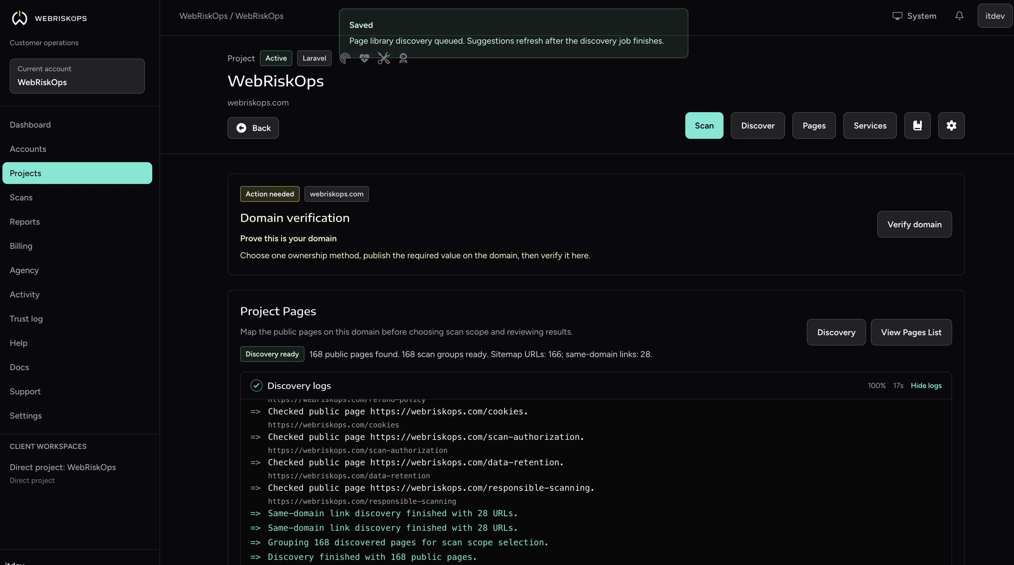Click log line Checked public page responsible-scanning
The height and width of the screenshot is (565, 1014).
[x=431, y=488]
